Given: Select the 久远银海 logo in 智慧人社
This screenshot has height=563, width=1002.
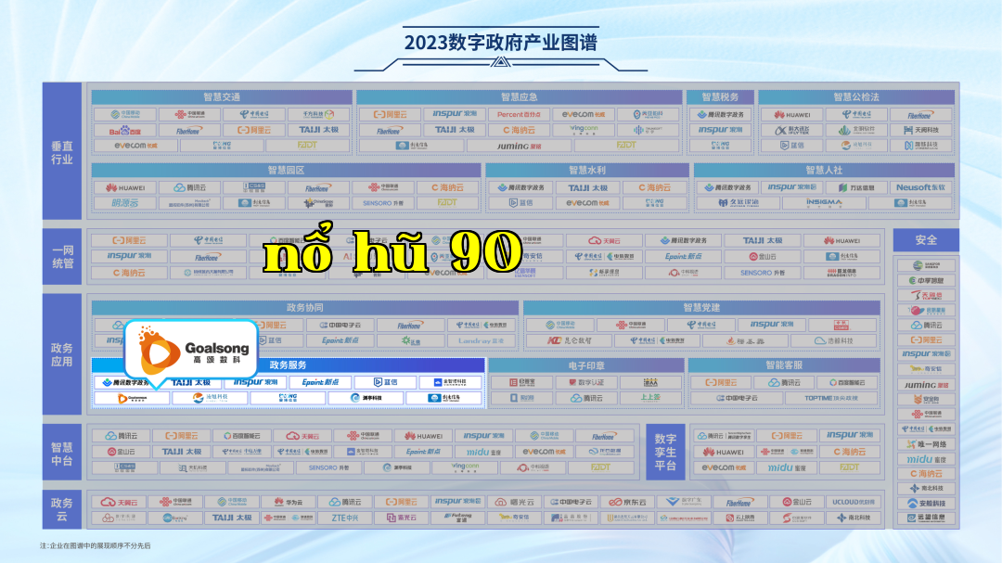Looking at the screenshot, I should click(x=739, y=202).
